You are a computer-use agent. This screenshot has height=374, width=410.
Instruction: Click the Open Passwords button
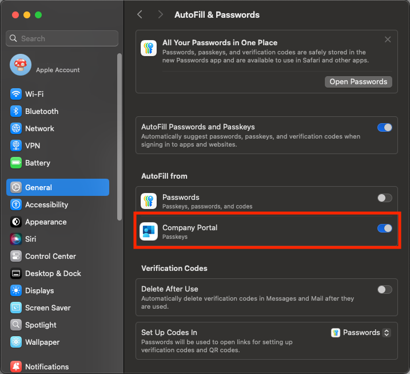click(x=358, y=81)
